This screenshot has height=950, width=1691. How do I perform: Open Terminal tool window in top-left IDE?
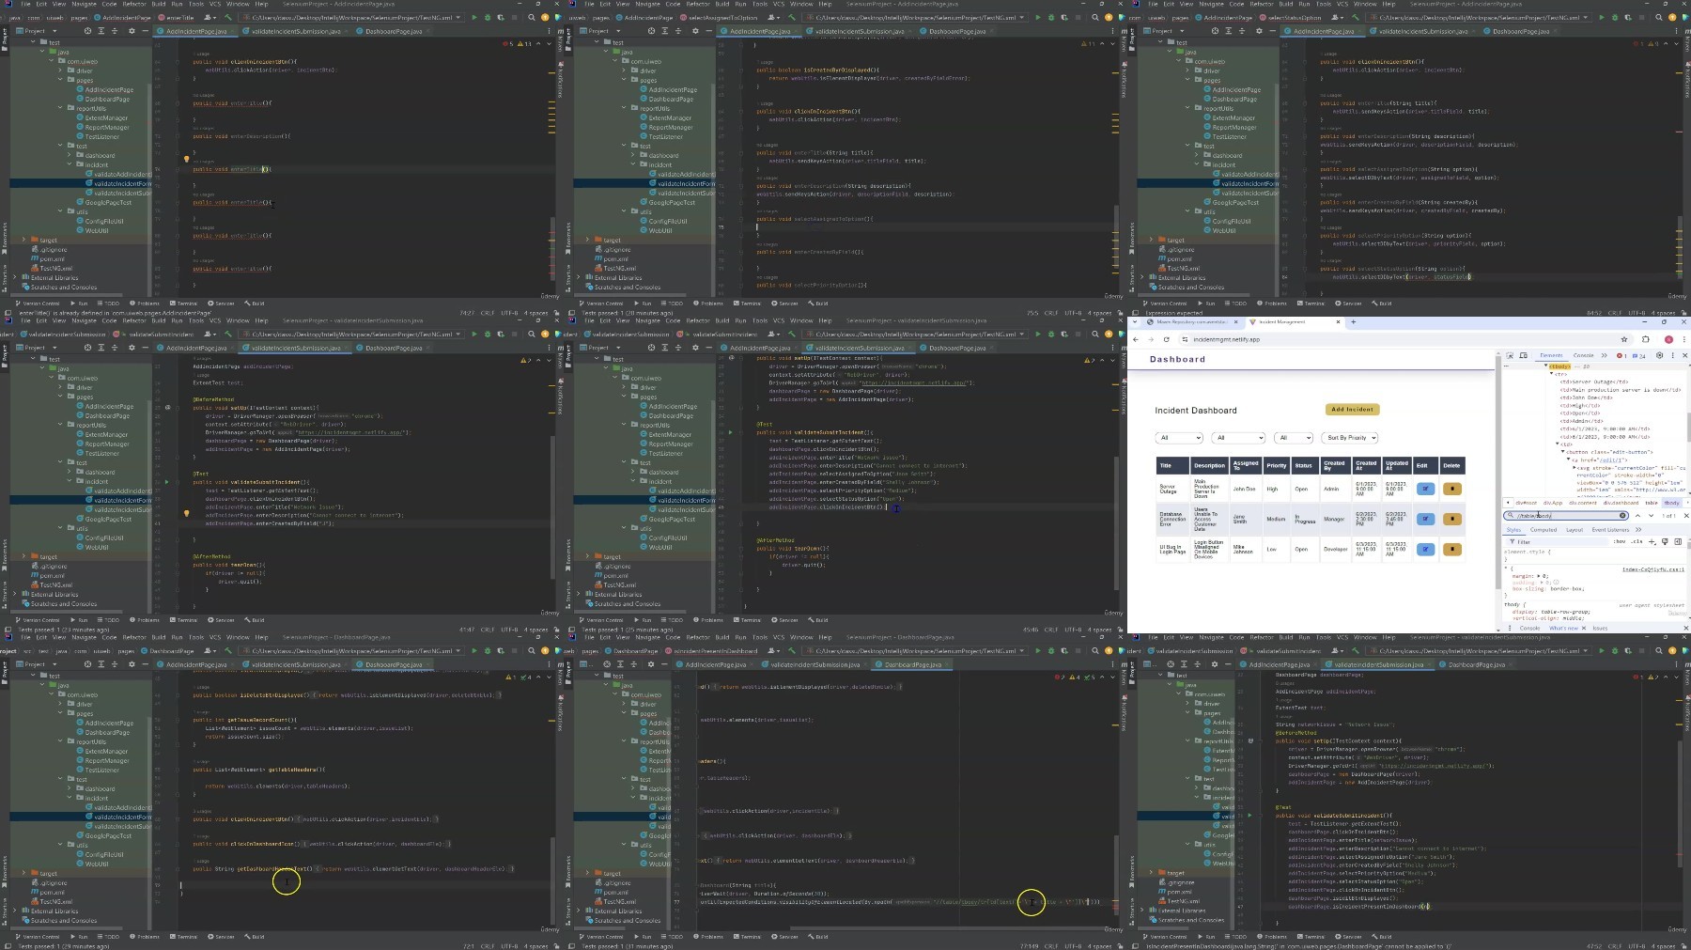coord(184,304)
